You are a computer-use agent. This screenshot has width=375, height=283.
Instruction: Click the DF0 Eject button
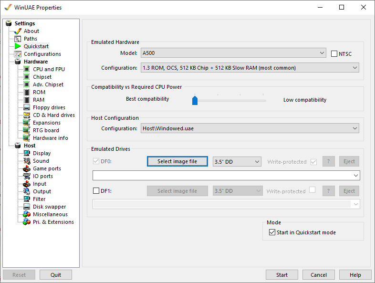coord(349,161)
